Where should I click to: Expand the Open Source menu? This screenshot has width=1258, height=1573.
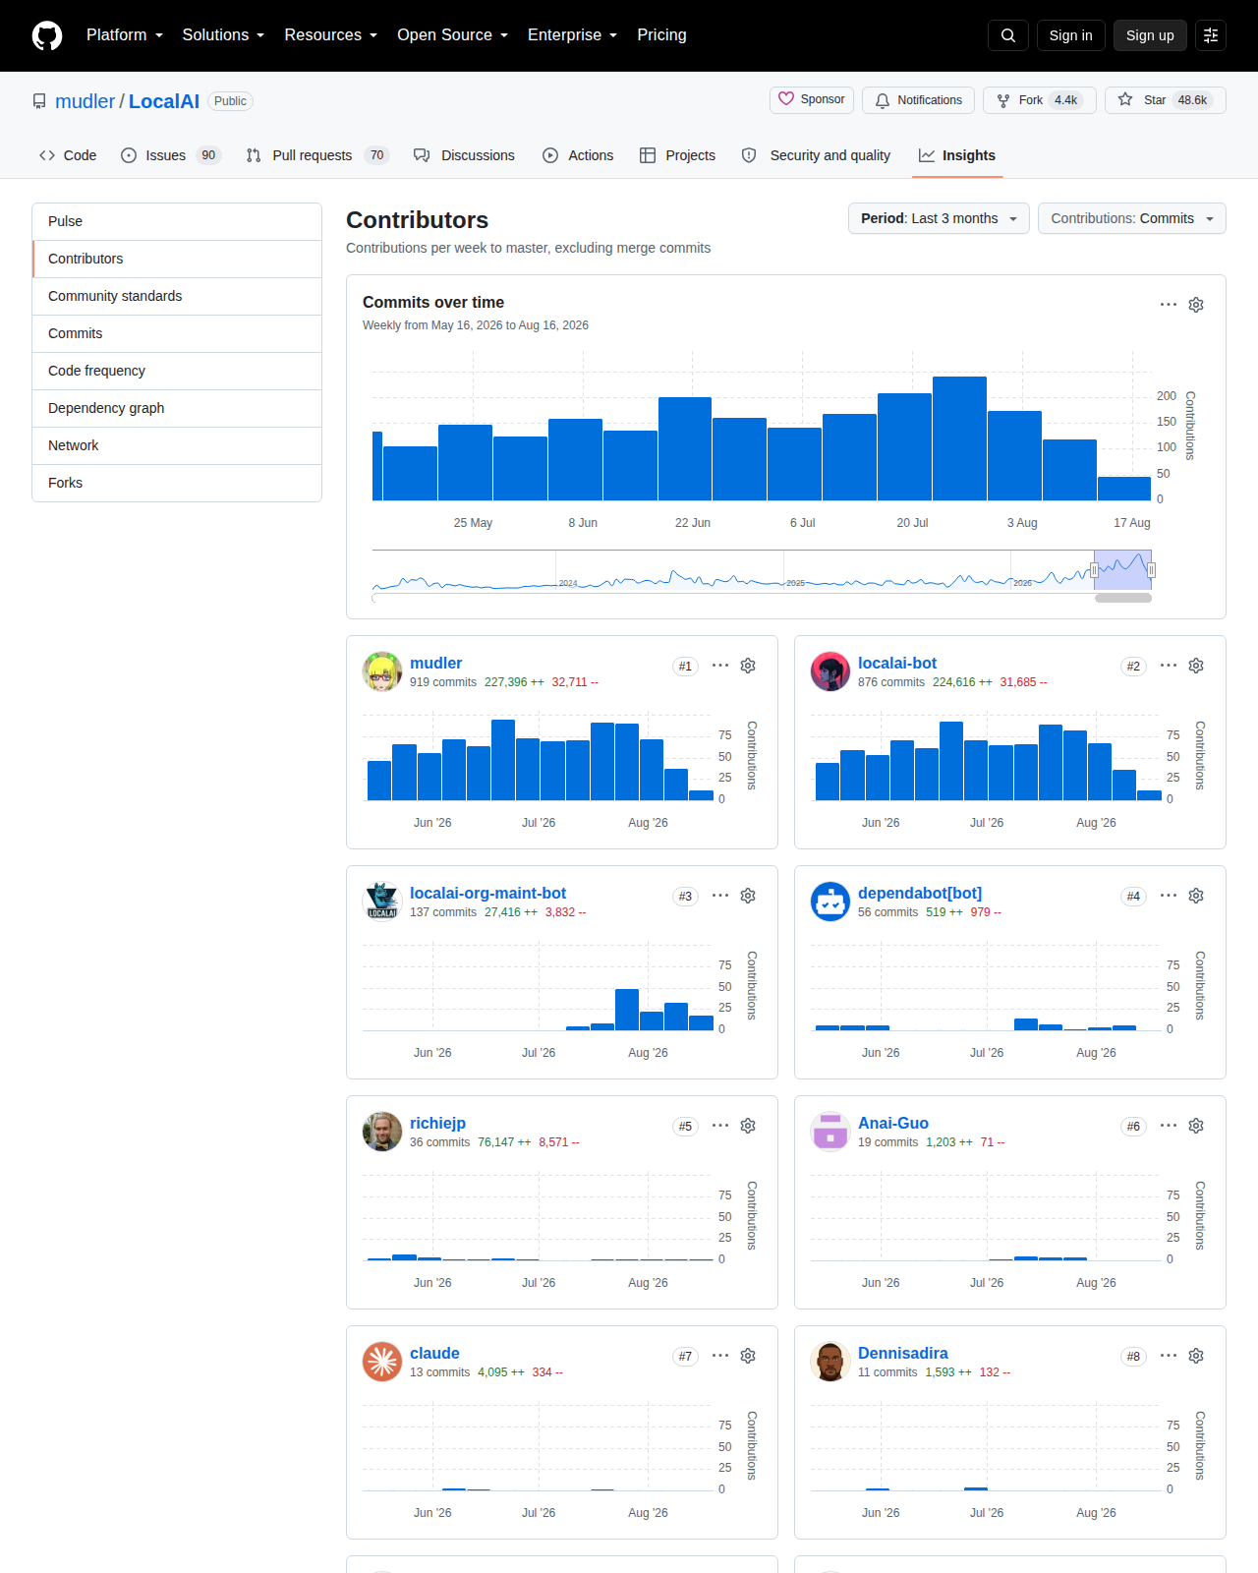[x=452, y=35]
